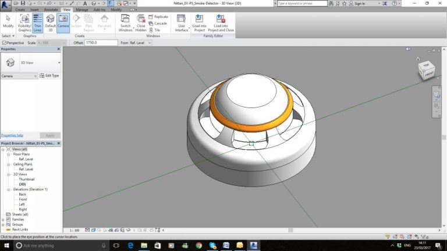Click the ViewCube in the viewport
Screen dimensions: 447x251
tap(425, 70)
